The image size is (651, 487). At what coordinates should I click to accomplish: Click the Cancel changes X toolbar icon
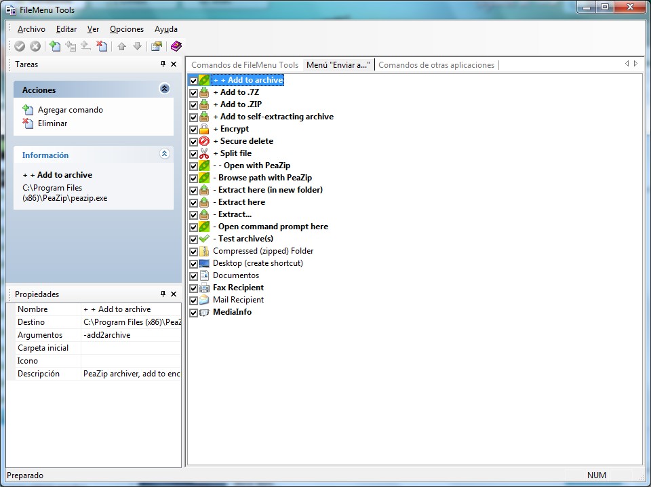35,46
